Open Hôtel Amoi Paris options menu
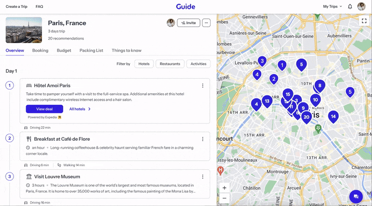The width and height of the screenshot is (372, 206). (x=203, y=85)
